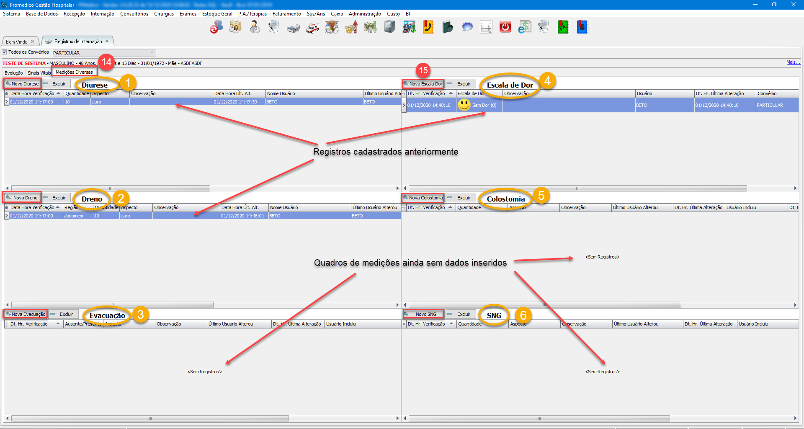Screen dimensions: 804x429
Task: Uncheck the Todos os Convênios checkbox
Action: [x=5, y=52]
